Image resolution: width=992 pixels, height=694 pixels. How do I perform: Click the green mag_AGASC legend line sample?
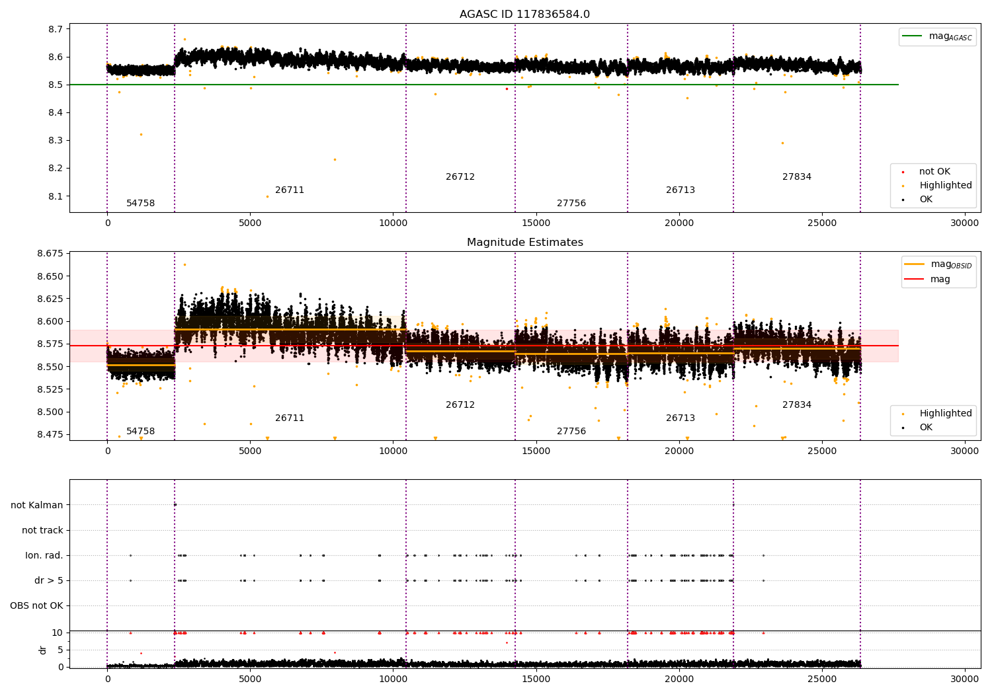coord(913,36)
